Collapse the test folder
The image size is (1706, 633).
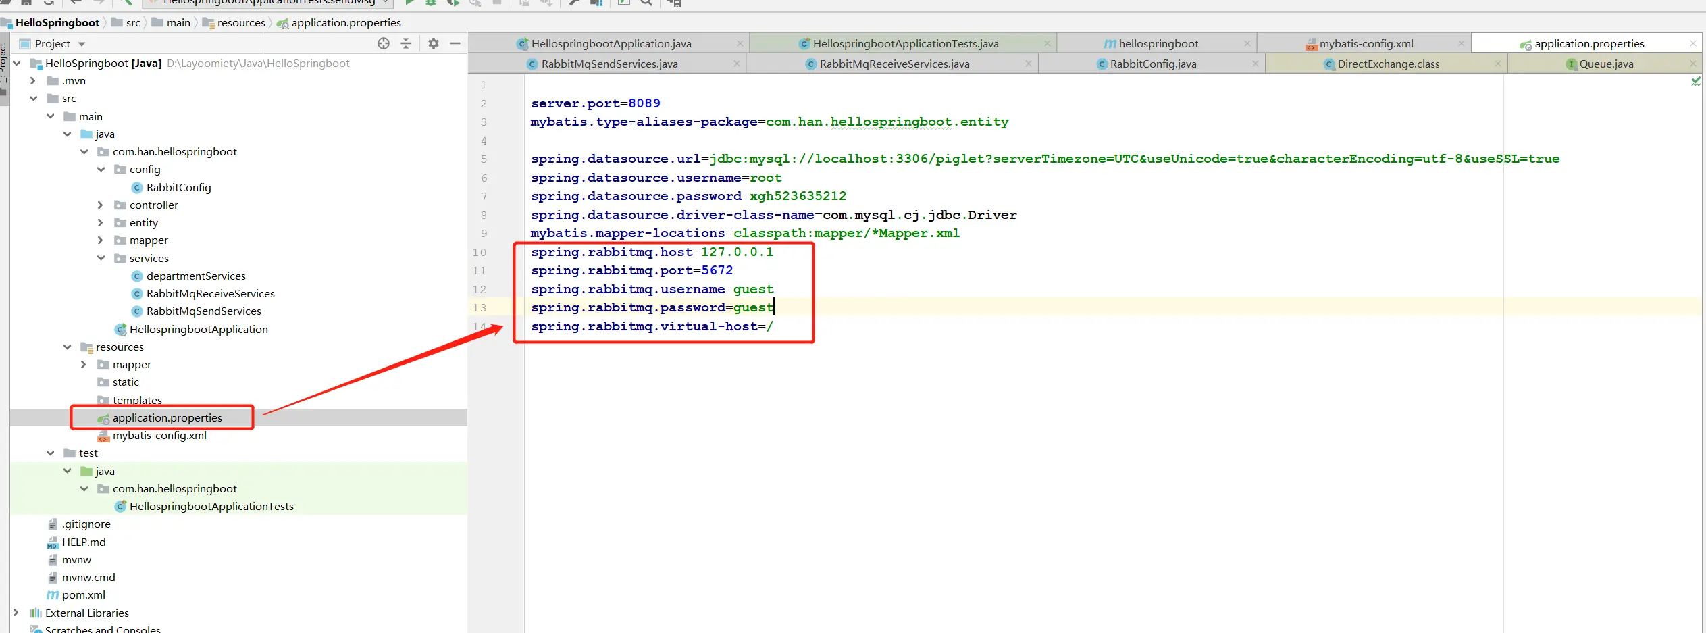point(50,453)
